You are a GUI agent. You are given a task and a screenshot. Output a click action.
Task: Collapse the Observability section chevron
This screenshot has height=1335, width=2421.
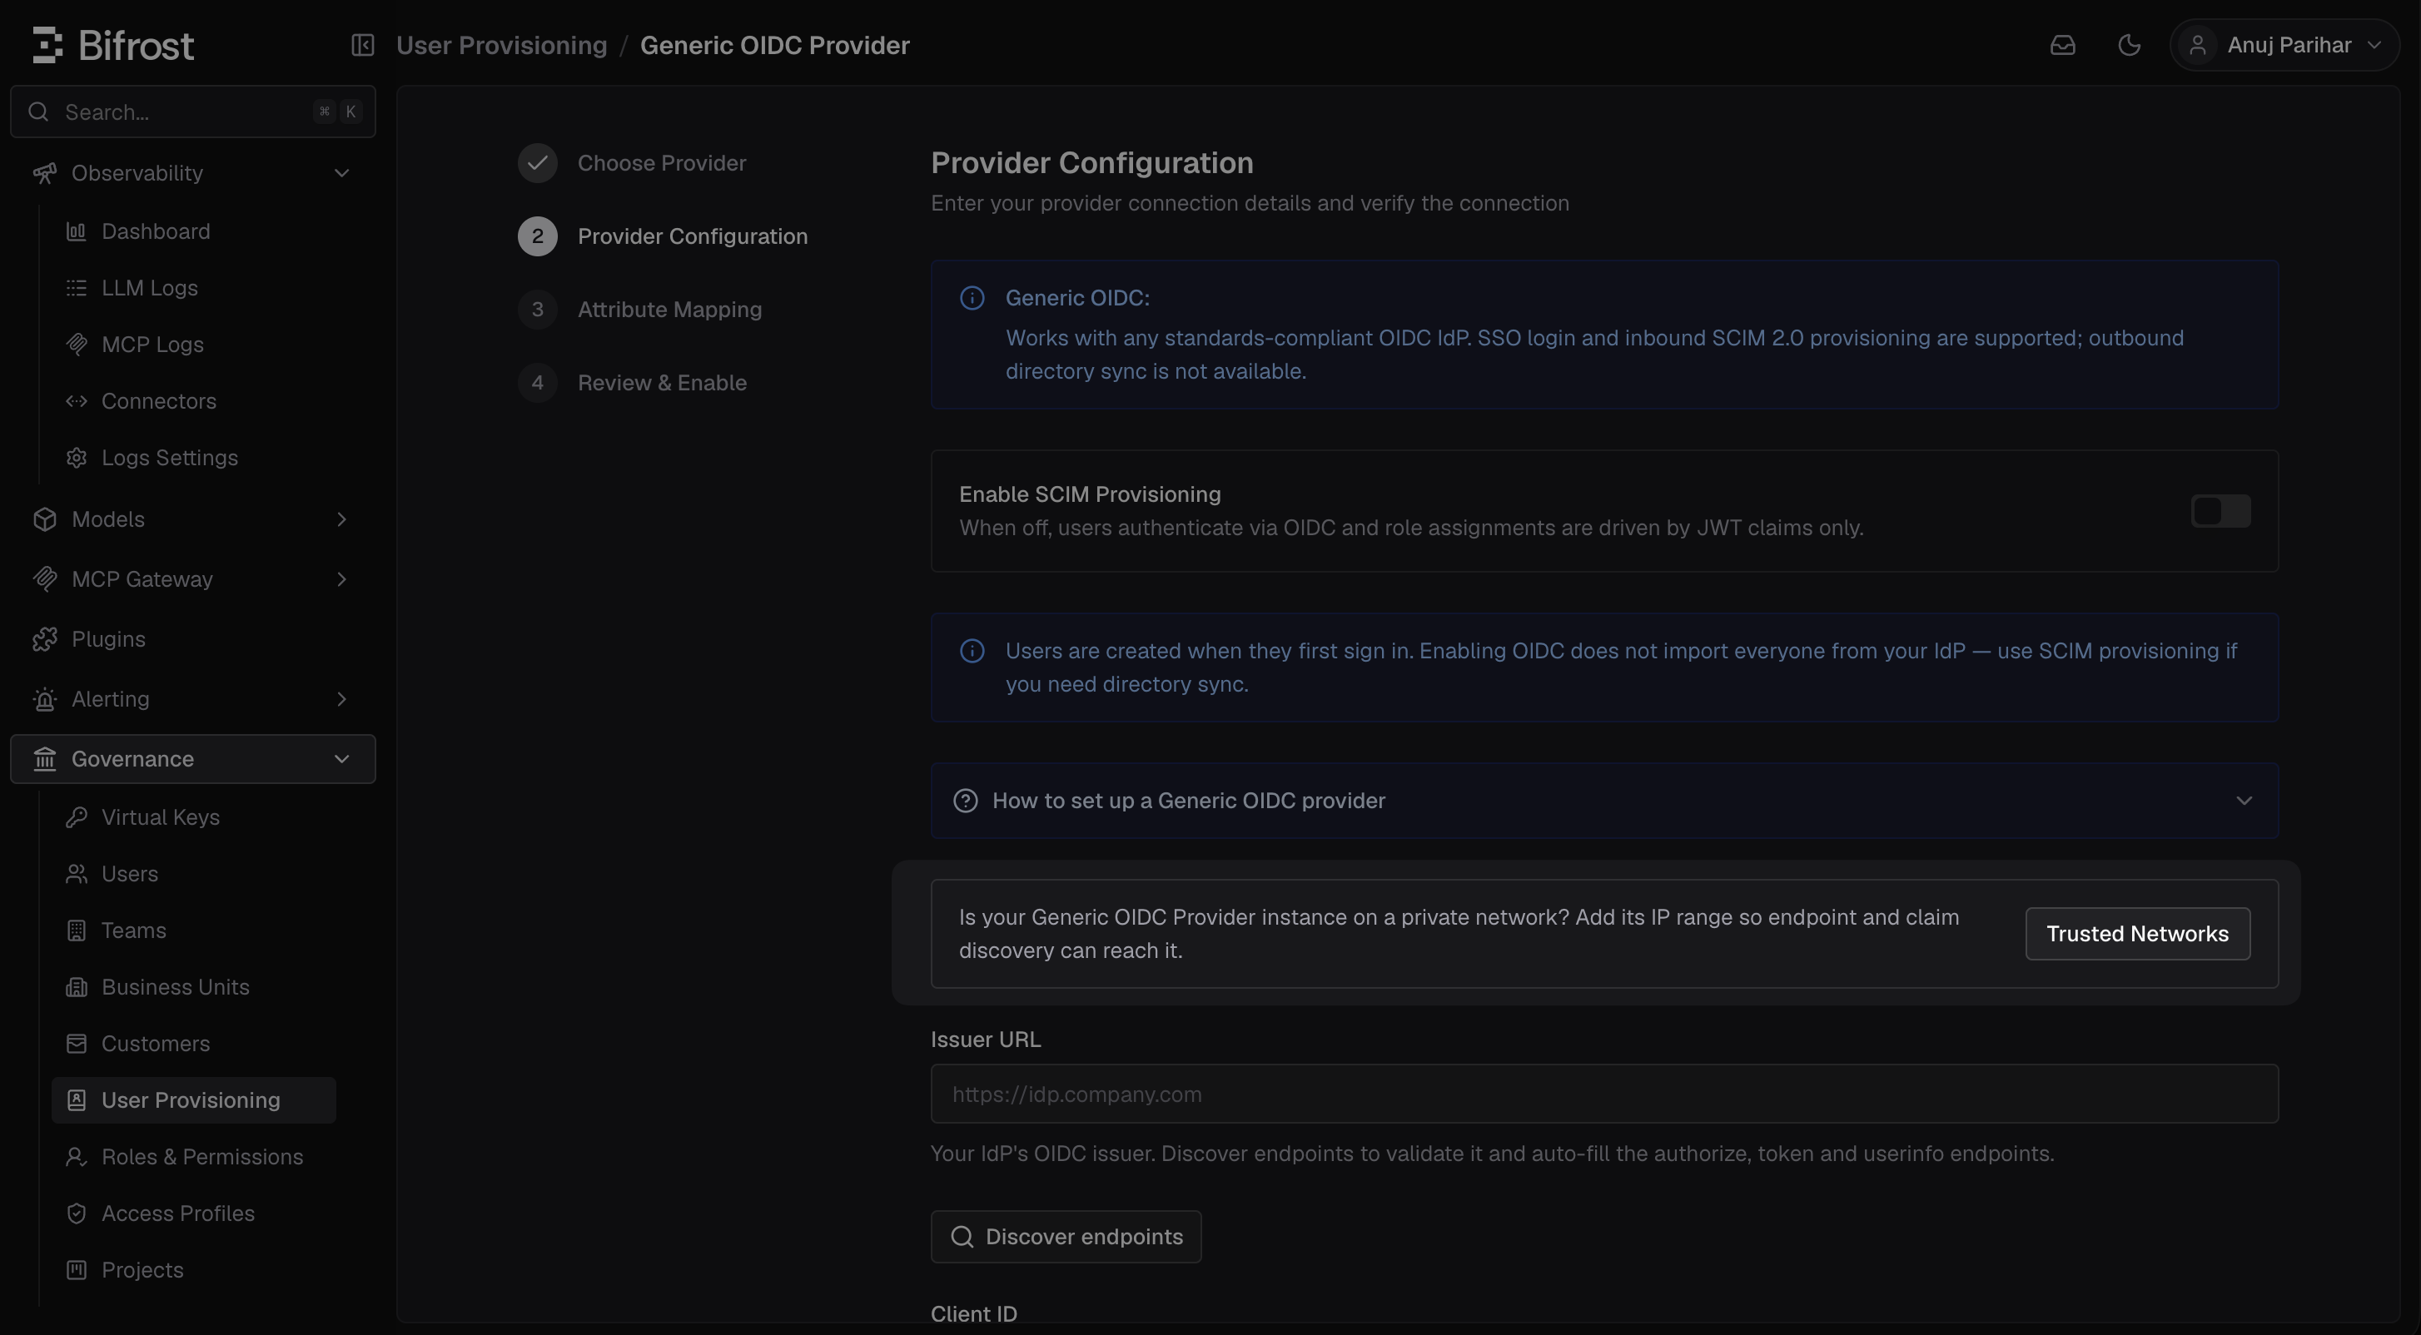342,173
